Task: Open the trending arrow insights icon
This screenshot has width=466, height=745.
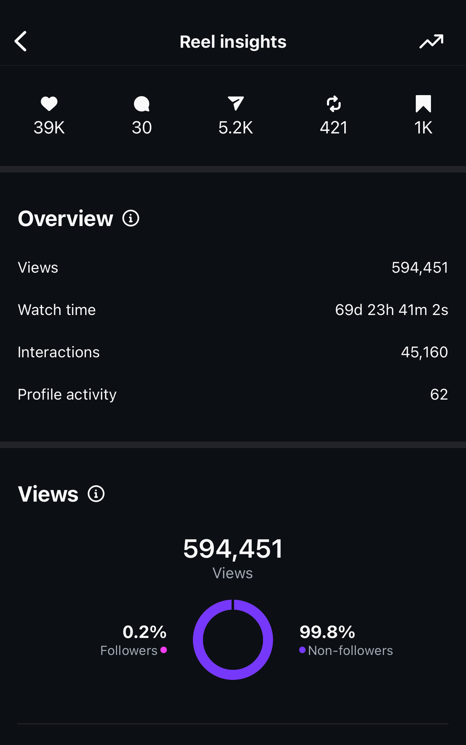Action: point(431,41)
